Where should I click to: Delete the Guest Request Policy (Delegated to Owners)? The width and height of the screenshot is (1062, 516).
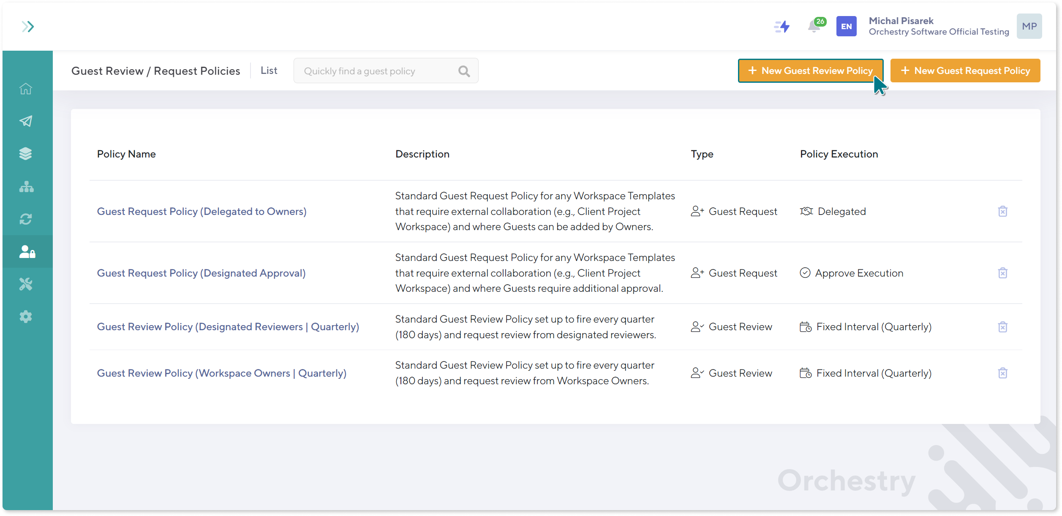pyautogui.click(x=1003, y=211)
